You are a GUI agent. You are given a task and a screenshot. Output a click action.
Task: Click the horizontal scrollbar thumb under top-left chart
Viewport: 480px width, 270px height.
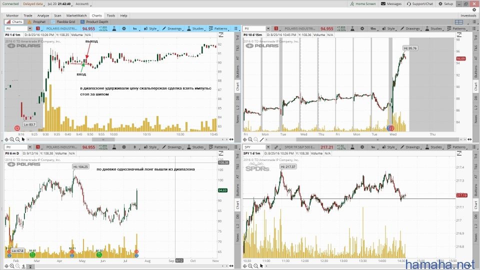(x=103, y=139)
